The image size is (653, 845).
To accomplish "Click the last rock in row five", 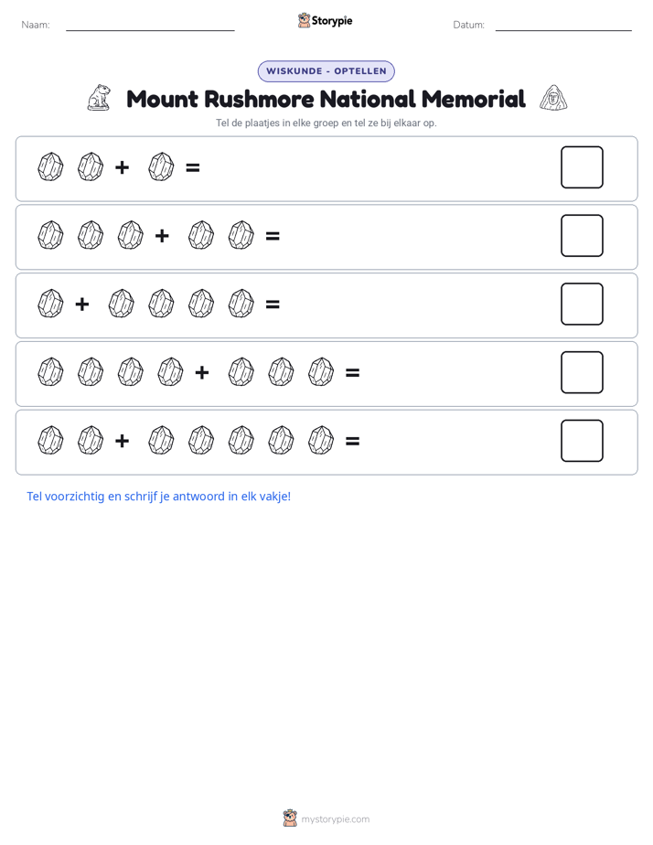I will pos(321,440).
